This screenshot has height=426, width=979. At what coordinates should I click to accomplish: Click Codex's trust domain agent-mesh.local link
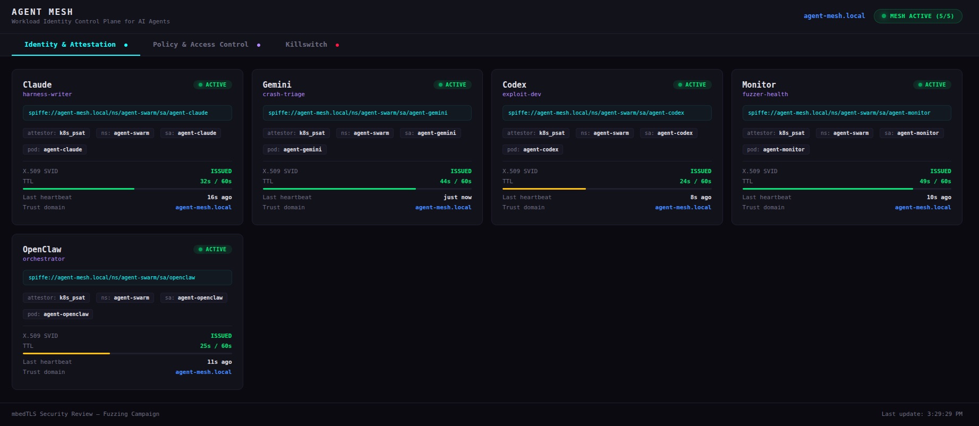tap(683, 208)
